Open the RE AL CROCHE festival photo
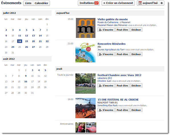Screen dimensions: 171x136 click(x=85, y=108)
